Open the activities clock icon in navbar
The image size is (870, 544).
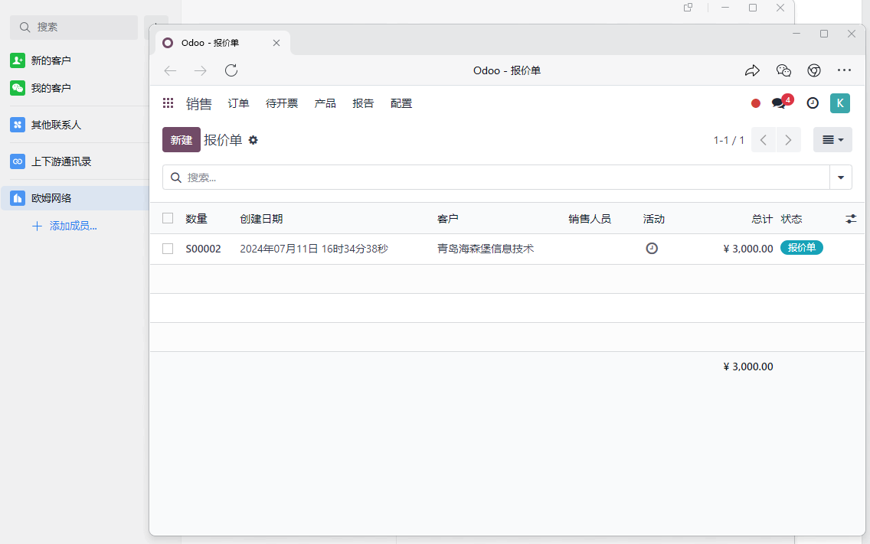(x=813, y=103)
